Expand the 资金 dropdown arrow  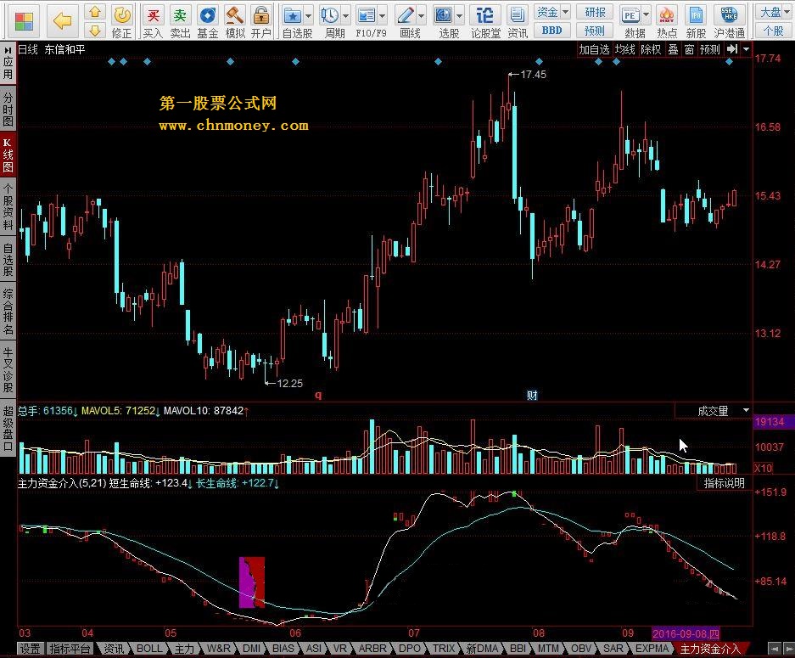(x=565, y=11)
